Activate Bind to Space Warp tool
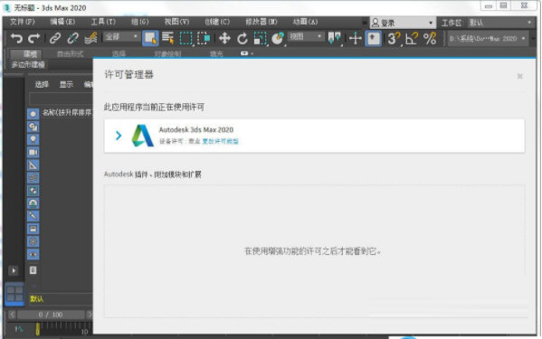The height and width of the screenshot is (339, 542). [x=90, y=38]
